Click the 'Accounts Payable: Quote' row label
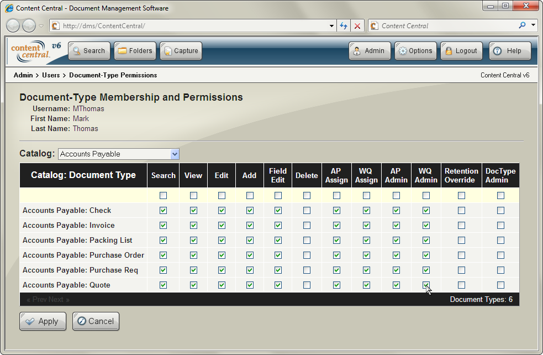This screenshot has height=355, width=543. tap(66, 285)
